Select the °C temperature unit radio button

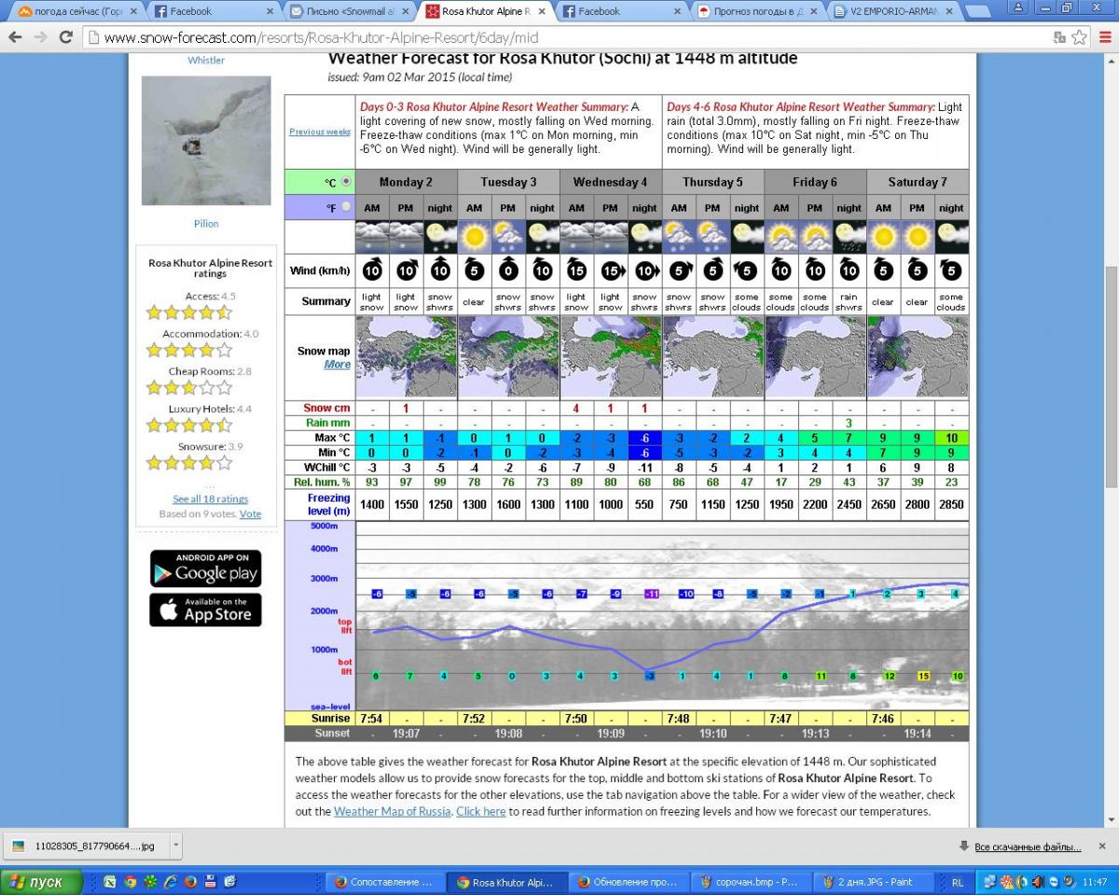click(x=347, y=181)
